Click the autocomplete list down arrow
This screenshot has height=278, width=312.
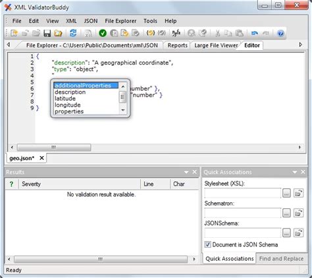pyautogui.click(x=123, y=110)
